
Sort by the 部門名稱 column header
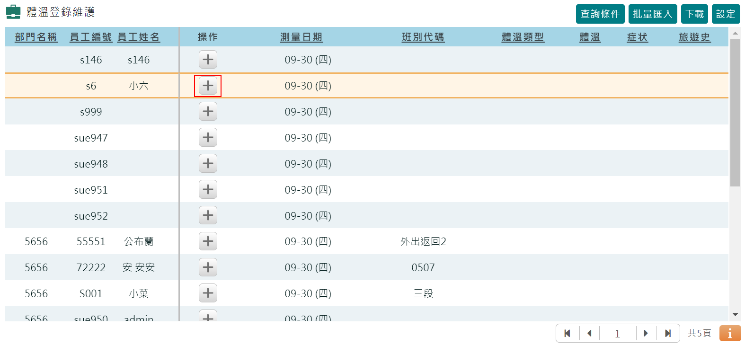click(x=36, y=37)
